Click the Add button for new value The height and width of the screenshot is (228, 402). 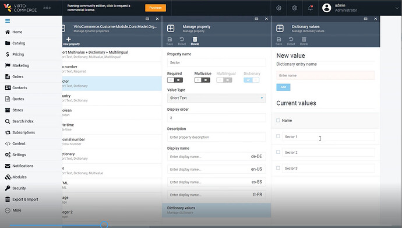[x=283, y=87]
